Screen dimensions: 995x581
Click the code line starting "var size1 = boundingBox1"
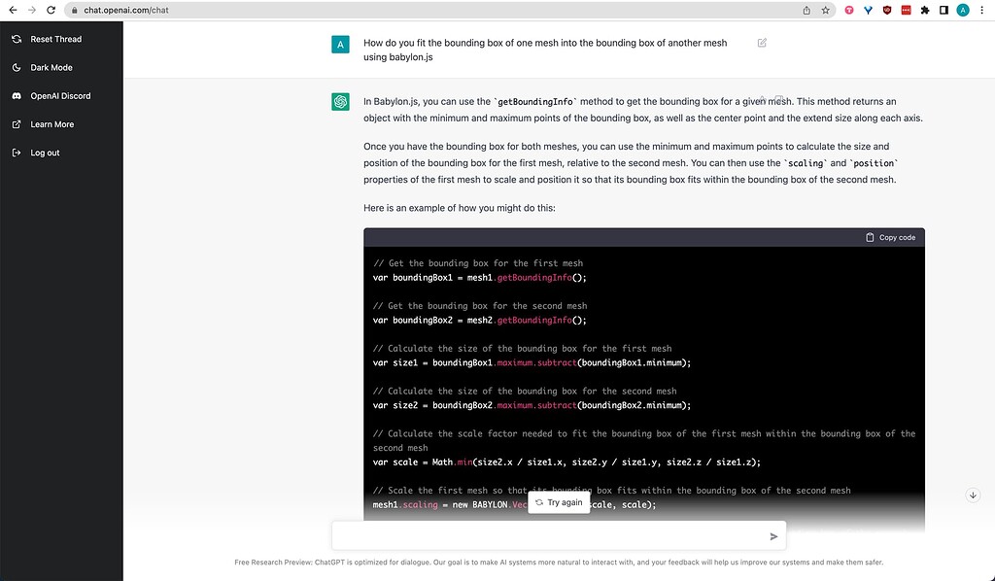coord(532,362)
